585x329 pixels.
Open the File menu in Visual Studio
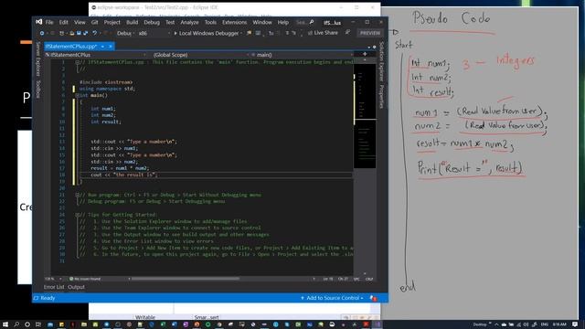(x=49, y=22)
